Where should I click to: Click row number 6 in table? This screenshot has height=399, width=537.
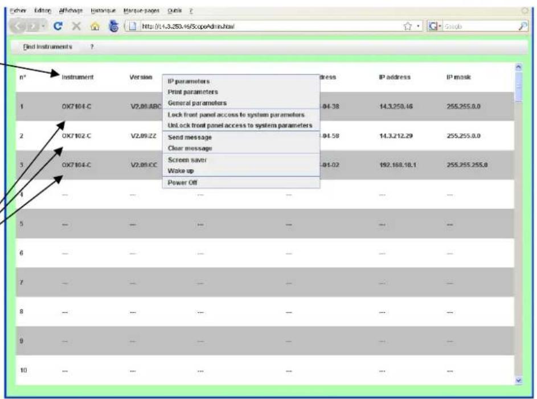click(x=21, y=253)
